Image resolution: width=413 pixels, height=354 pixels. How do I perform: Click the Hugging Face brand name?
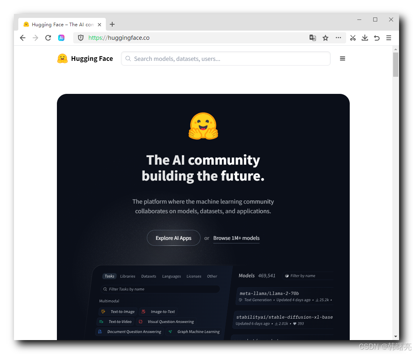(92, 58)
